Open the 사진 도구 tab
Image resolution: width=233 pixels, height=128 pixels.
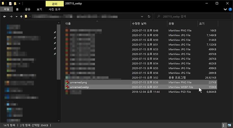[55, 9]
